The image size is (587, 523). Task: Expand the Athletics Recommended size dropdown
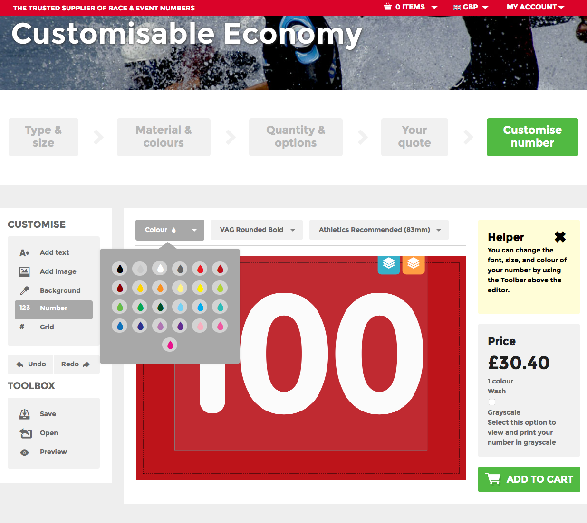tap(379, 230)
